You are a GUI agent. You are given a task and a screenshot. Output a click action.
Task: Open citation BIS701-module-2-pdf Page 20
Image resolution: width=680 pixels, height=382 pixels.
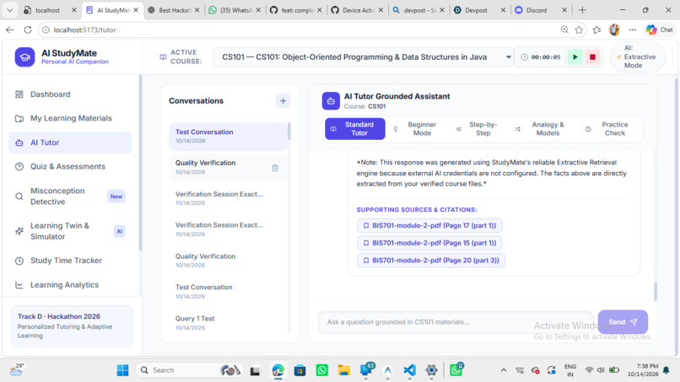point(431,261)
